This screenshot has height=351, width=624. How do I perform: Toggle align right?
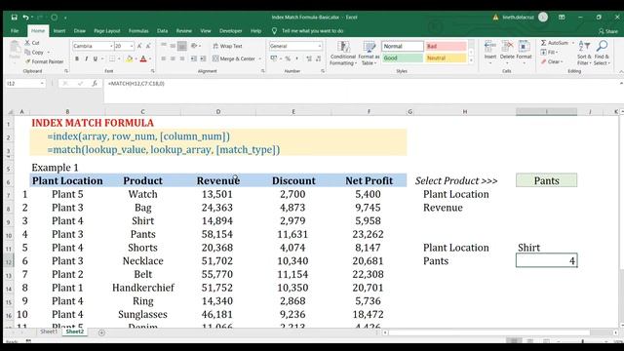(x=182, y=58)
